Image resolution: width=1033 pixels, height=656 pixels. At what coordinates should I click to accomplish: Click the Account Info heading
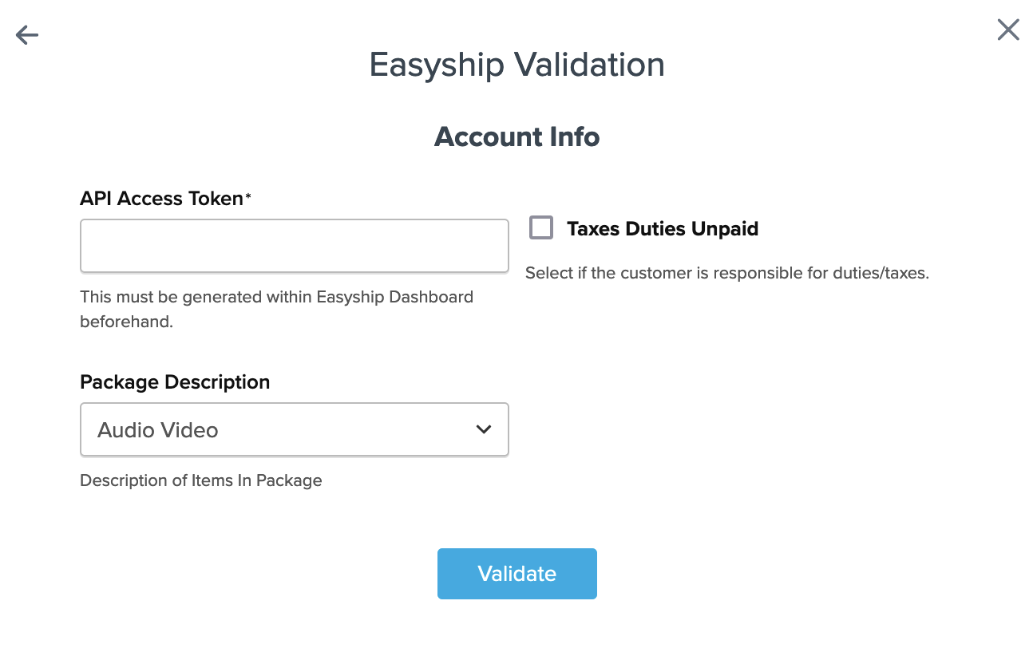(516, 137)
